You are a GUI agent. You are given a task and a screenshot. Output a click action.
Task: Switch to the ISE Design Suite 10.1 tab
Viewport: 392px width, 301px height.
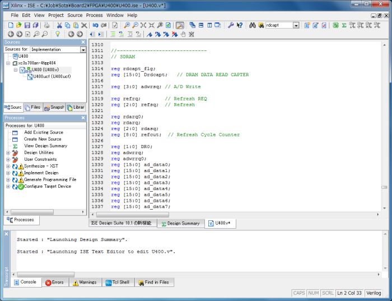[122, 223]
